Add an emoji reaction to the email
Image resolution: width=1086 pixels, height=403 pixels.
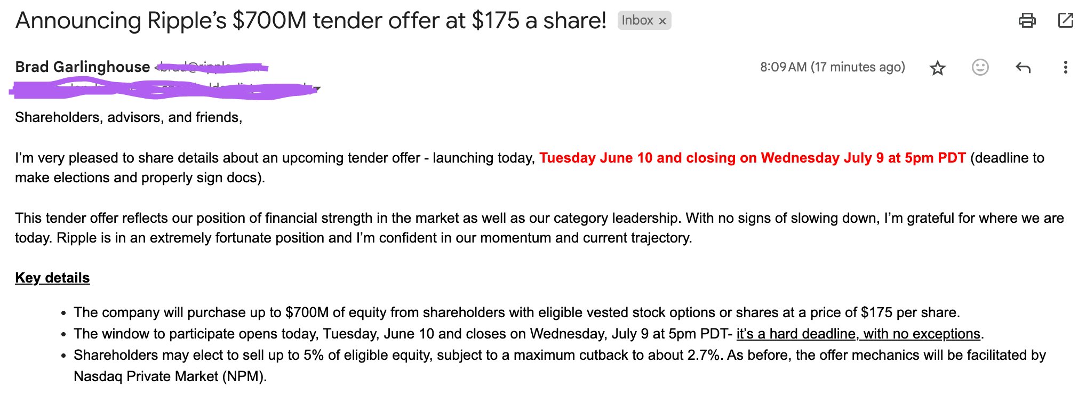pyautogui.click(x=980, y=67)
